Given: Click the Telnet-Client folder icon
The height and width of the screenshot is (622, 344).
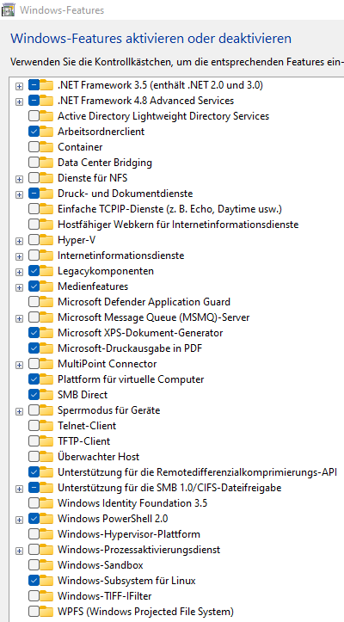Looking at the screenshot, I should tap(46, 426).
